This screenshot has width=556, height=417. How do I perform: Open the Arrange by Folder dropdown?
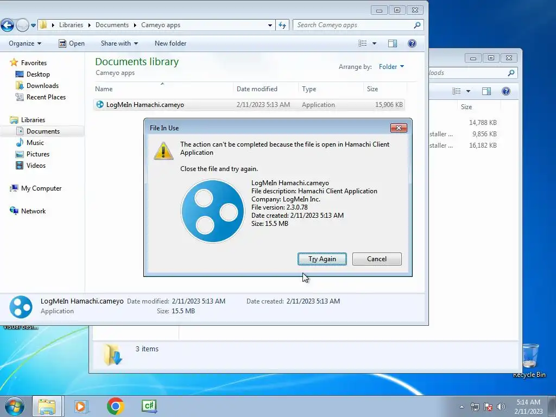click(391, 67)
